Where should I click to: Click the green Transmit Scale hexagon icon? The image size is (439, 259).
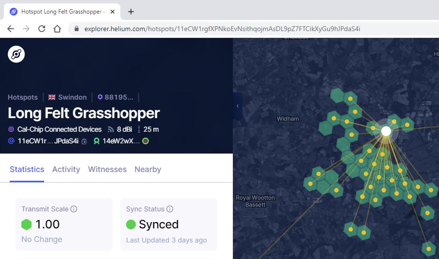pos(26,224)
